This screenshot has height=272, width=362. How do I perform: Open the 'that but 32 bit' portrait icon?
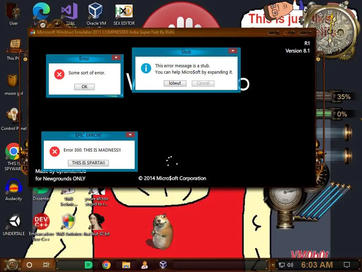(97, 225)
